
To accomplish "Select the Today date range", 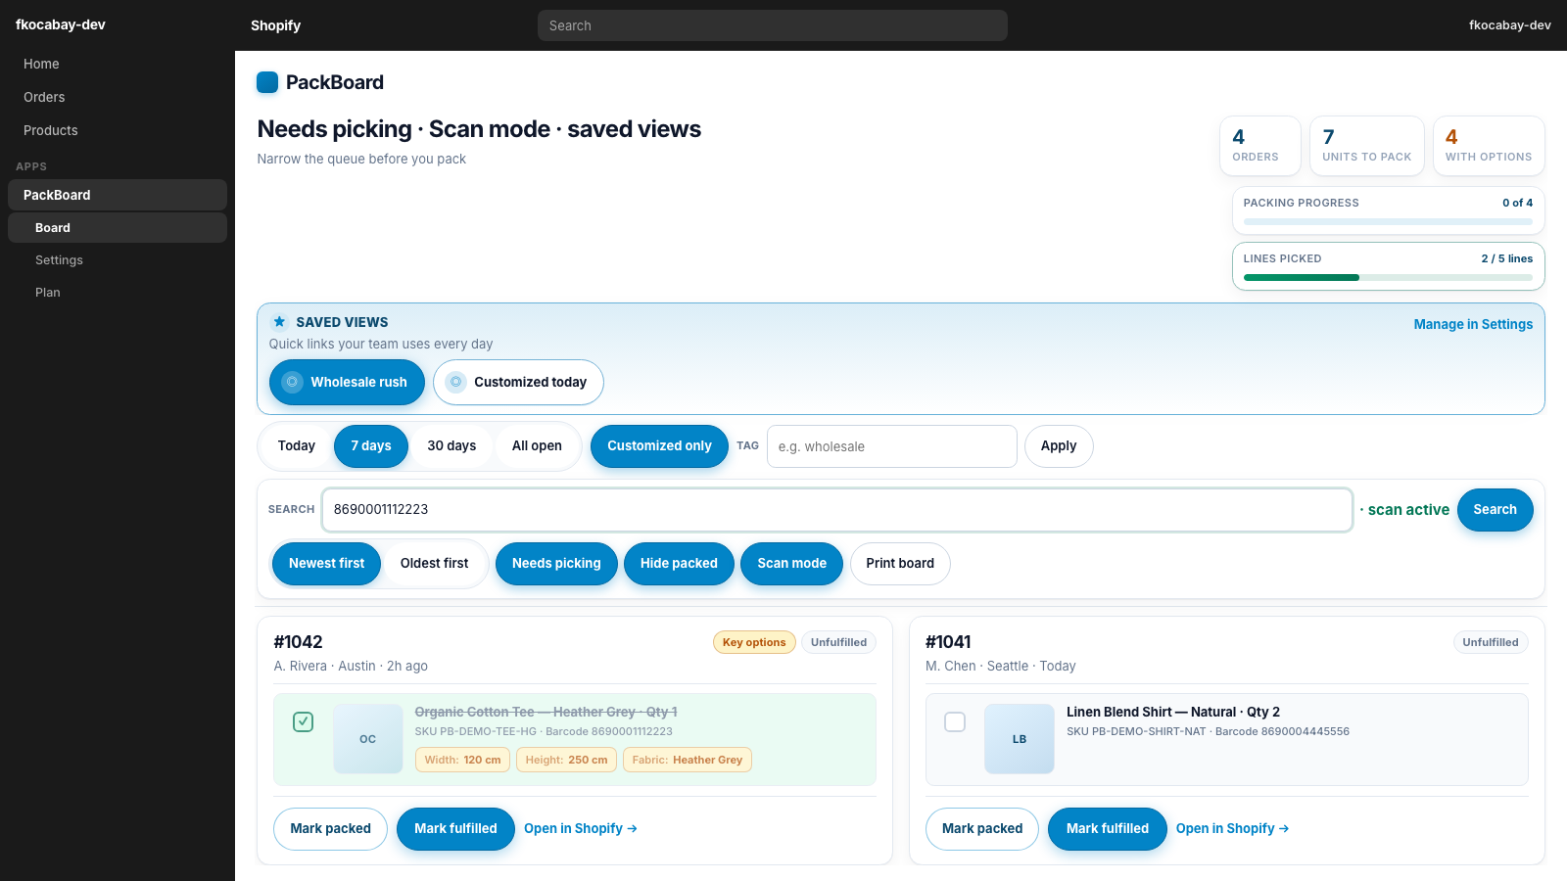I will (x=297, y=446).
